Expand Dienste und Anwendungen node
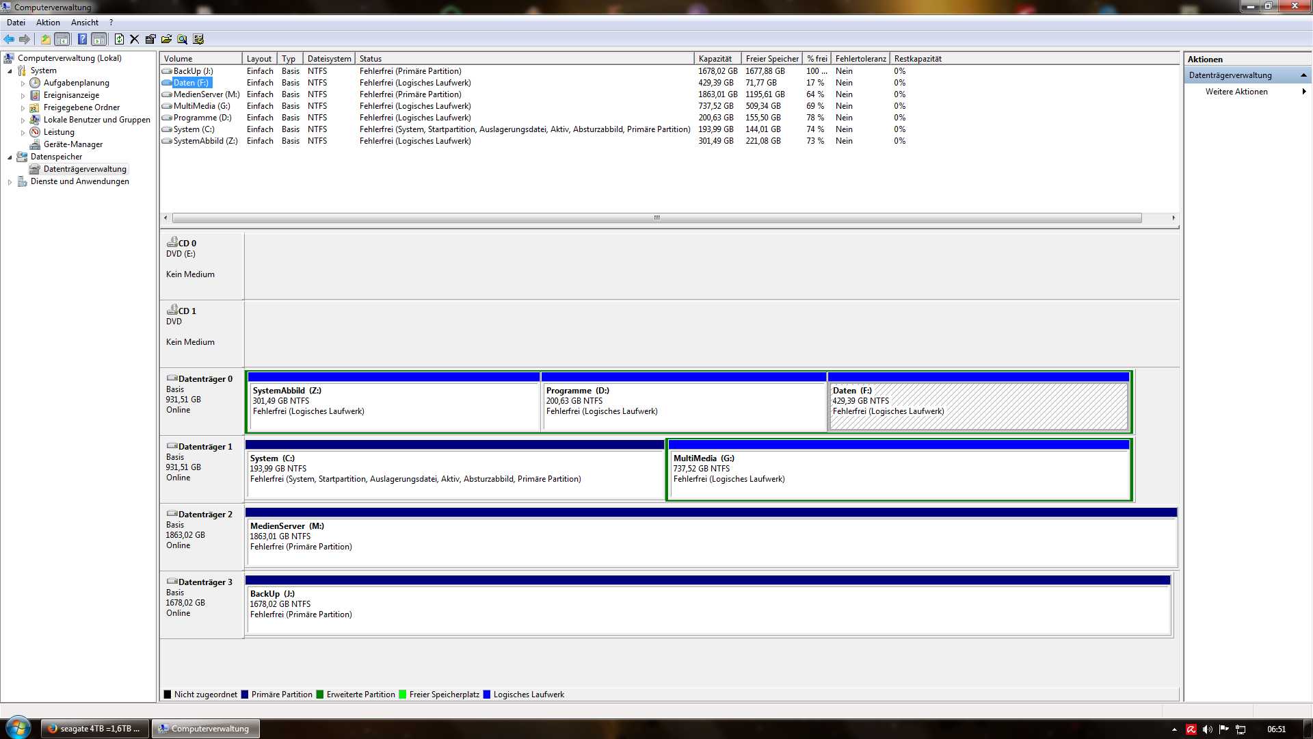This screenshot has height=739, width=1313. [x=10, y=182]
